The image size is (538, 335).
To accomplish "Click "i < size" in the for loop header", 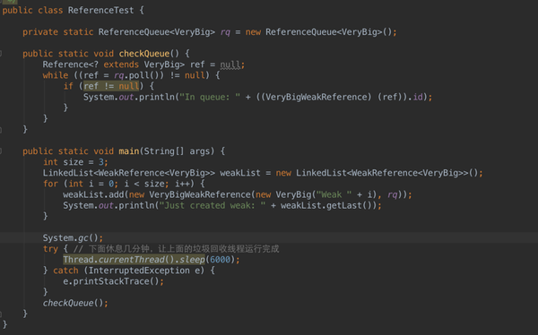I will click(x=143, y=184).
